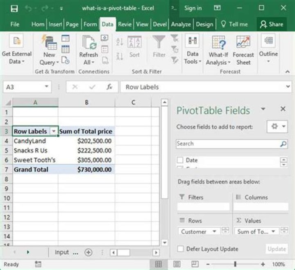295x270 pixels.
Task: Click the Sign in link
Action: pyautogui.click(x=193, y=8)
